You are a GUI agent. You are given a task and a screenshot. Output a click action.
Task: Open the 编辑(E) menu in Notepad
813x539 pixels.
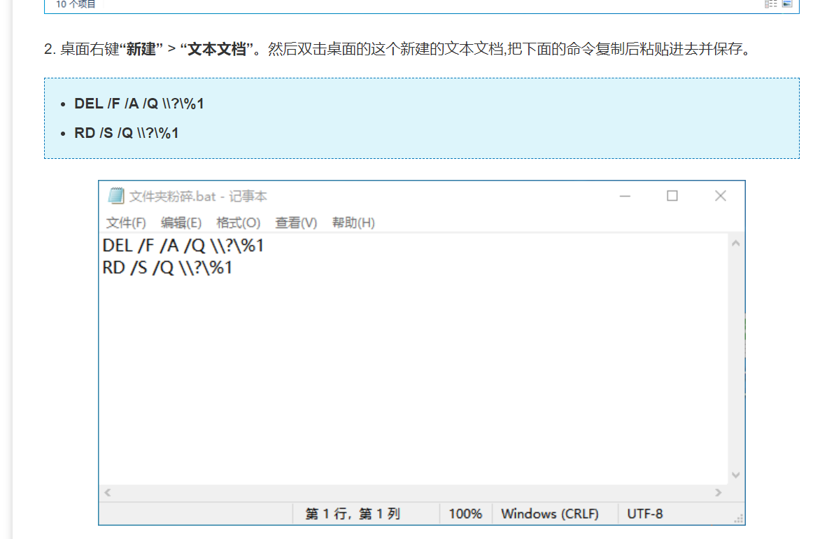click(x=181, y=223)
